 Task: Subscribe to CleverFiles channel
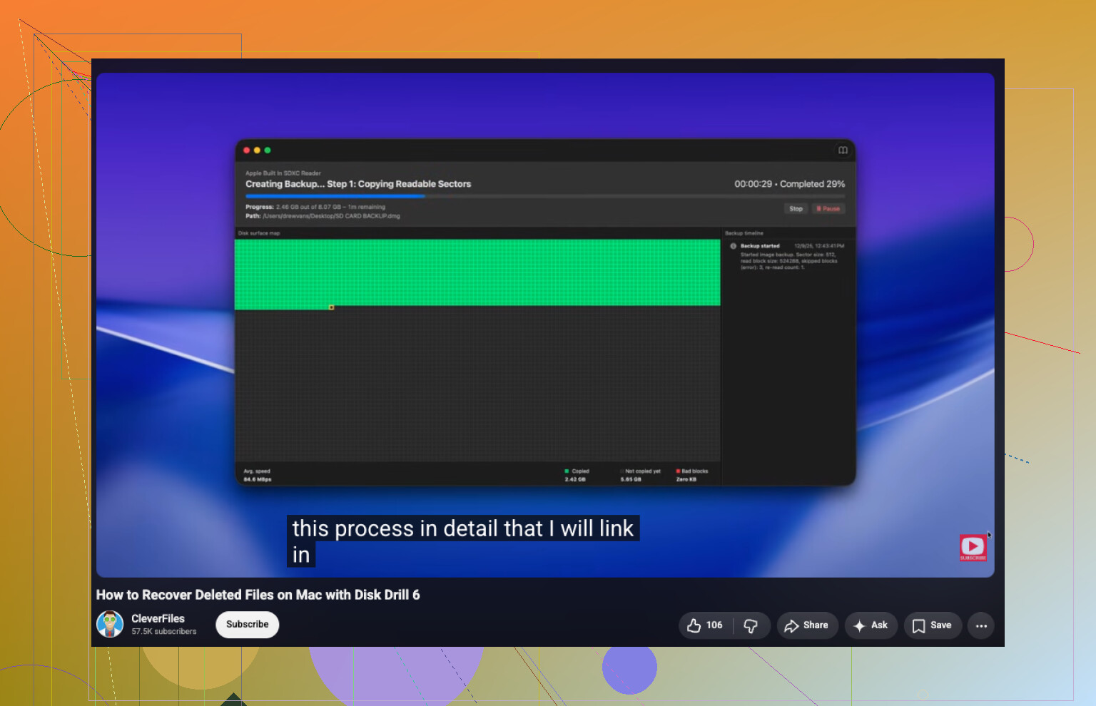247,625
